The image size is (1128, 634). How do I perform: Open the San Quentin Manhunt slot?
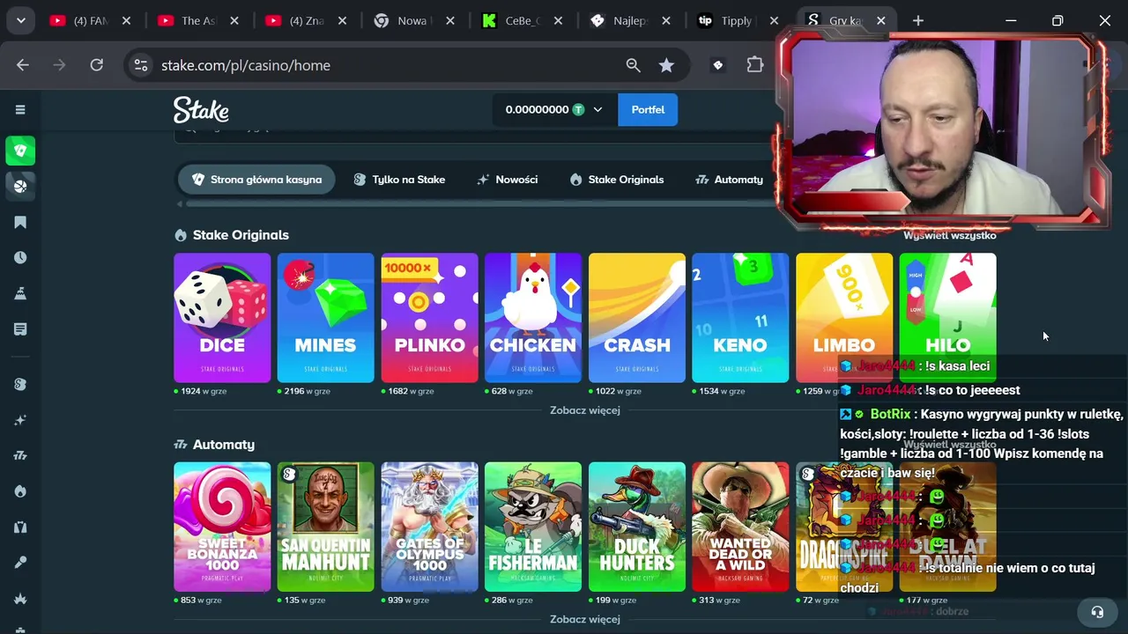coord(326,527)
